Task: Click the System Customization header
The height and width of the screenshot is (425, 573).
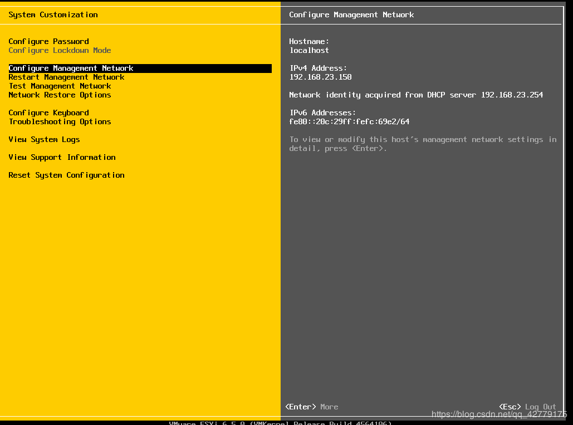Action: pyautogui.click(x=53, y=14)
